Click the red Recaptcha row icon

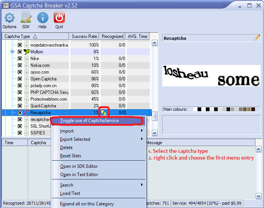coord(26,113)
